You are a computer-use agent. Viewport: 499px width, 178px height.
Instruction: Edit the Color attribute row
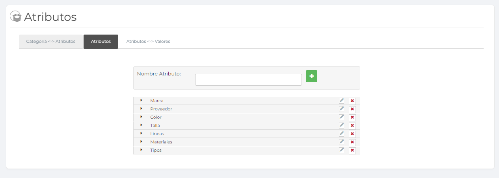point(341,117)
